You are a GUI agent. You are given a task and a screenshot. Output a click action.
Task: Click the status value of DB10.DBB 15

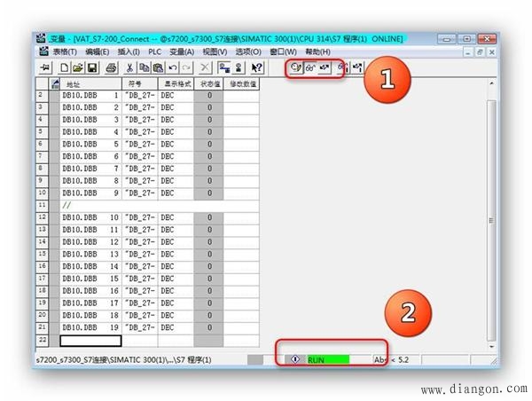(x=208, y=279)
